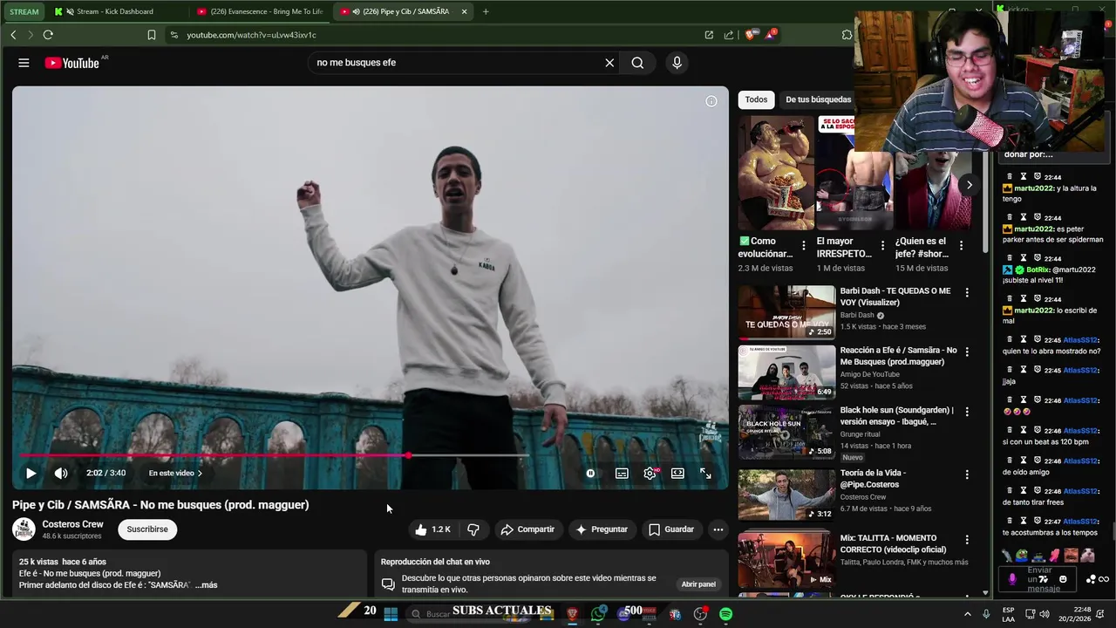
Task: Select the 'Todos' filter chip
Action: tap(756, 99)
